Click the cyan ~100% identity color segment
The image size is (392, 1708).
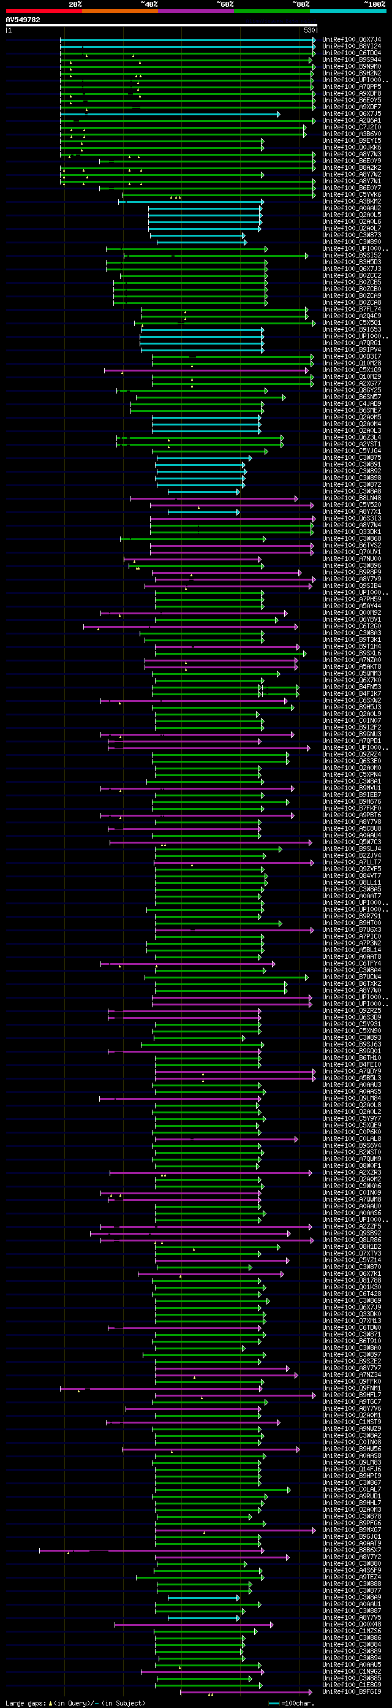click(349, 11)
